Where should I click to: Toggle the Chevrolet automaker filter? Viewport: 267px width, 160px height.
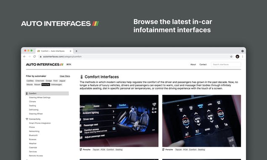pyautogui.click(x=40, y=81)
